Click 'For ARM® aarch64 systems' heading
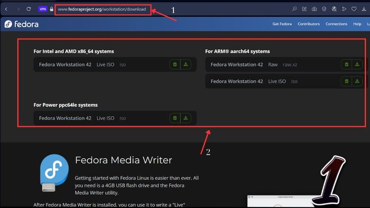 tap(237, 51)
